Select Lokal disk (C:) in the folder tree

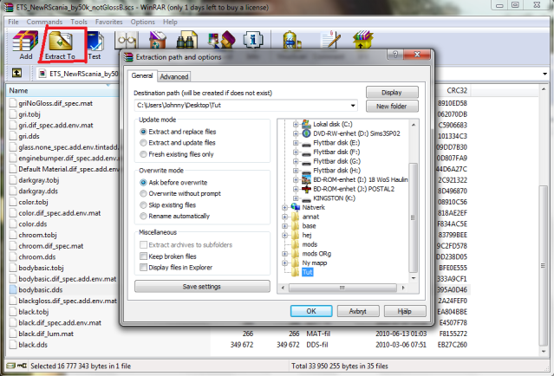click(332, 124)
